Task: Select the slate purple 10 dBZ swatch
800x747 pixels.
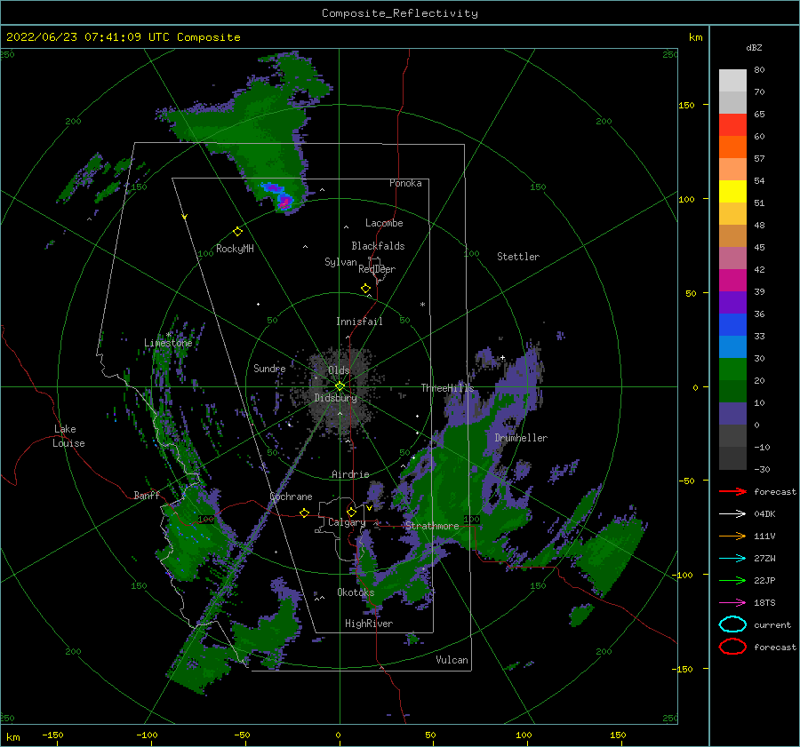Action: point(732,413)
